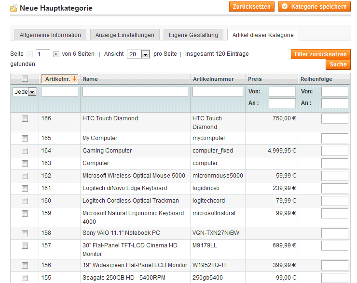This screenshot has height=283, width=357.
Task: Tick the Microsoft Wireless Optical Mouse checkbox
Action: click(x=25, y=176)
